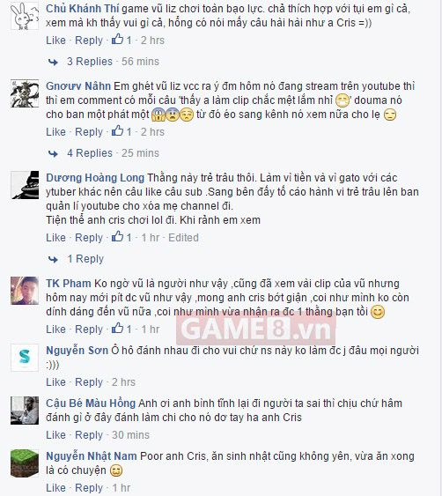Image resolution: width=442 pixels, height=496 pixels.
Task: Reply to Gnourv Nâhn's comment
Action: (89, 132)
